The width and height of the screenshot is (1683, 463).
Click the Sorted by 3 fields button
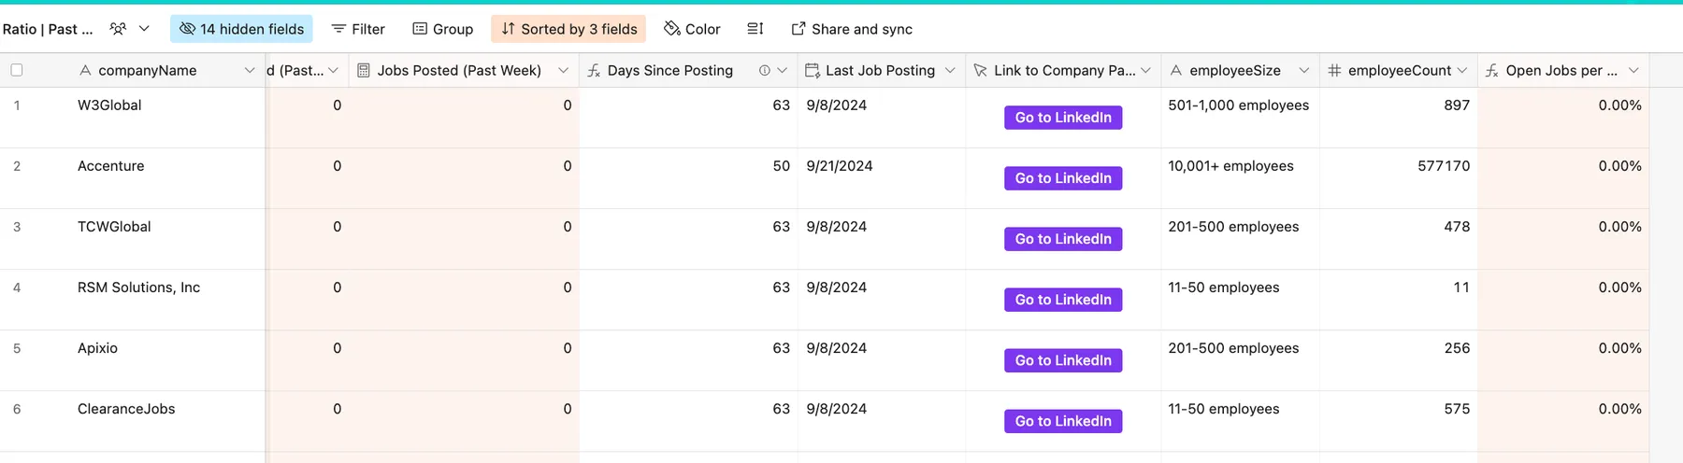pyautogui.click(x=568, y=29)
